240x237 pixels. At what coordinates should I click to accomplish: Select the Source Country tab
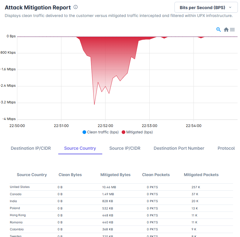coord(80,148)
